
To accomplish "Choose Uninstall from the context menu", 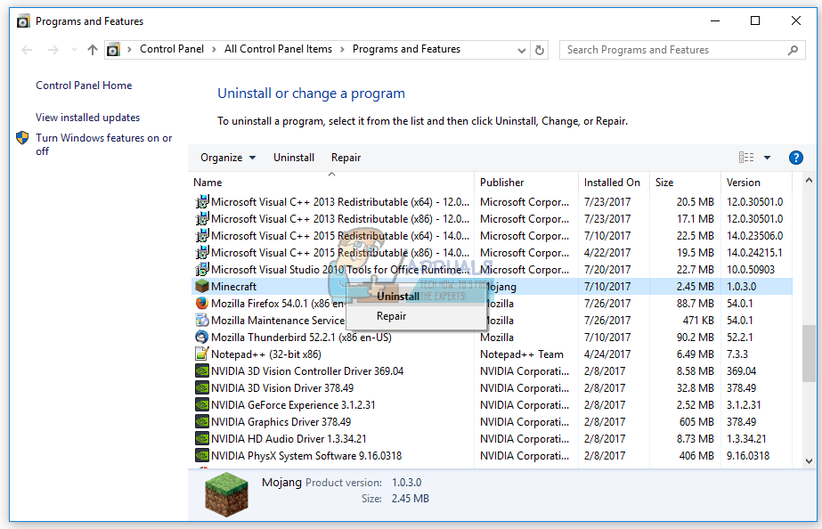I will (x=397, y=296).
